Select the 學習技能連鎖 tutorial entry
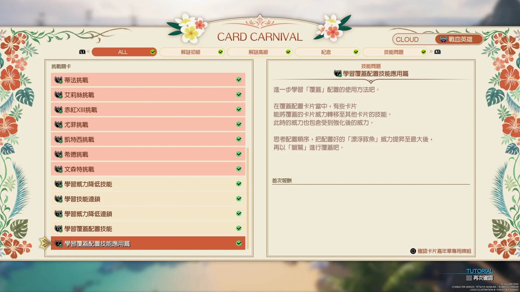 tap(148, 199)
